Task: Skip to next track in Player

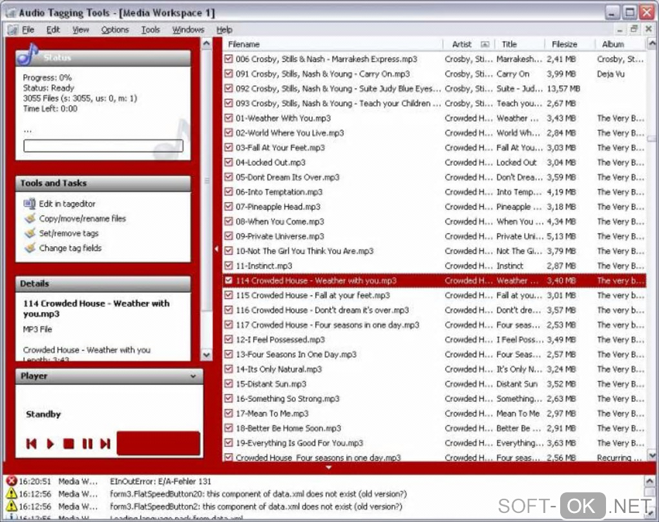Action: tap(105, 443)
